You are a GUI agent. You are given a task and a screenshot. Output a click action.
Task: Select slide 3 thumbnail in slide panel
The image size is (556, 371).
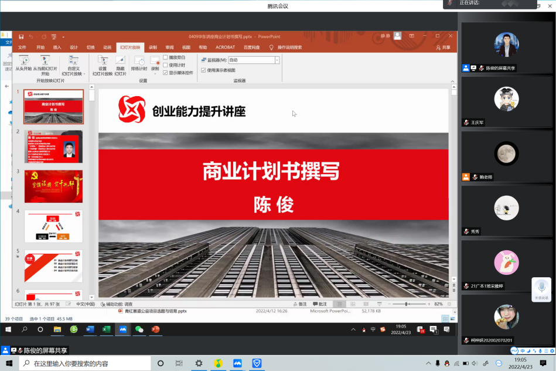(x=53, y=186)
